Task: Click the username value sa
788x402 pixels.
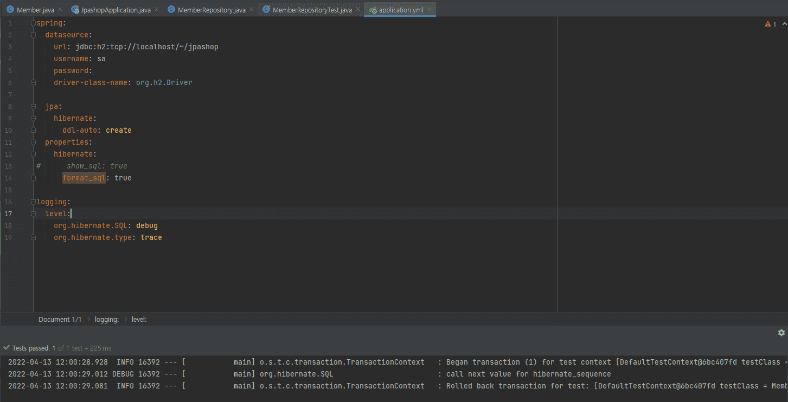Action: pos(101,59)
